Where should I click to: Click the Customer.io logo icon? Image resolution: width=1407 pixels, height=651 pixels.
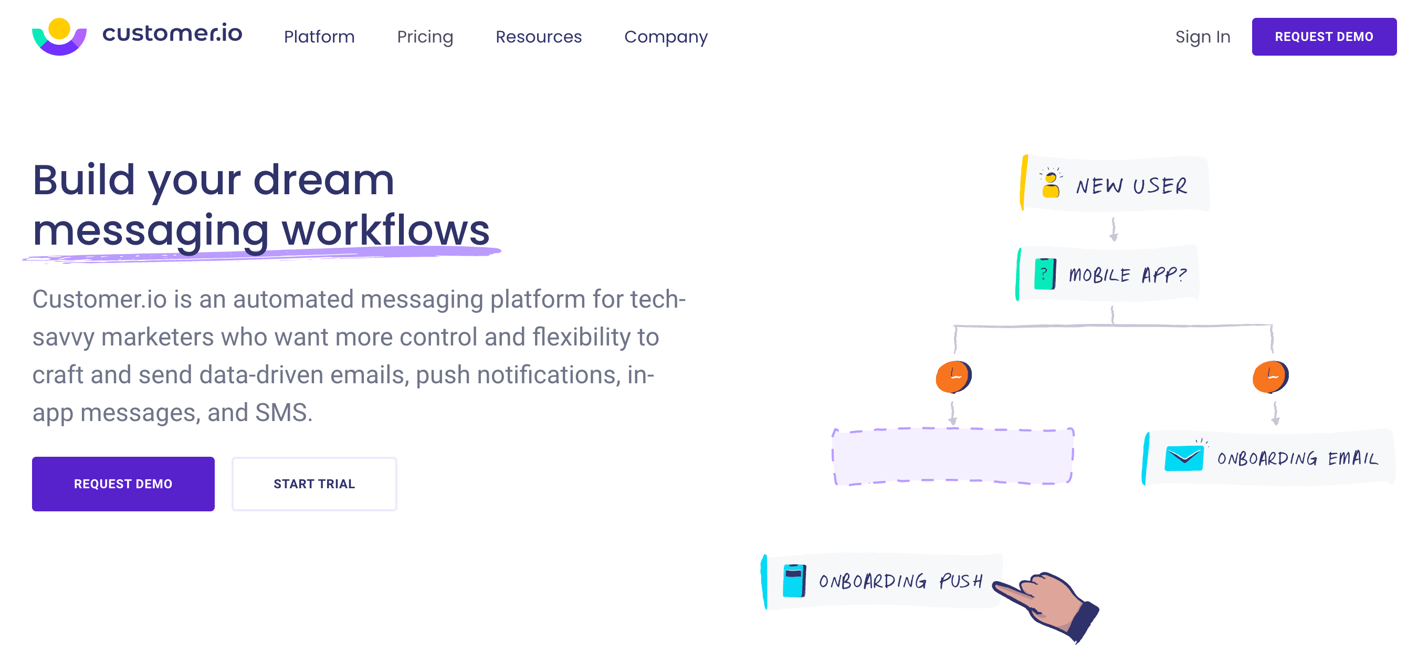click(x=58, y=36)
